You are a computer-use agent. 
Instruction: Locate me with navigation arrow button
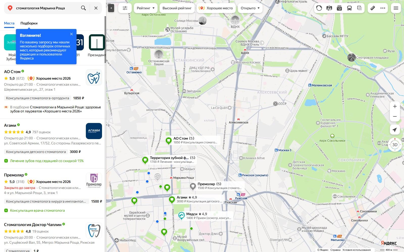point(395,130)
